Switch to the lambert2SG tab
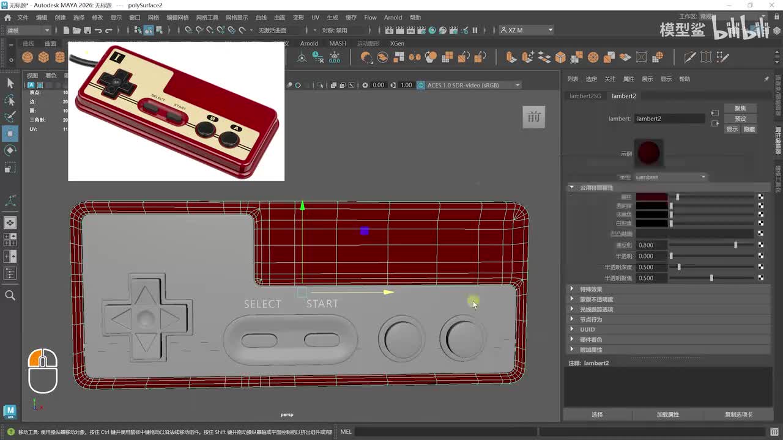This screenshot has width=783, height=440. [x=585, y=96]
